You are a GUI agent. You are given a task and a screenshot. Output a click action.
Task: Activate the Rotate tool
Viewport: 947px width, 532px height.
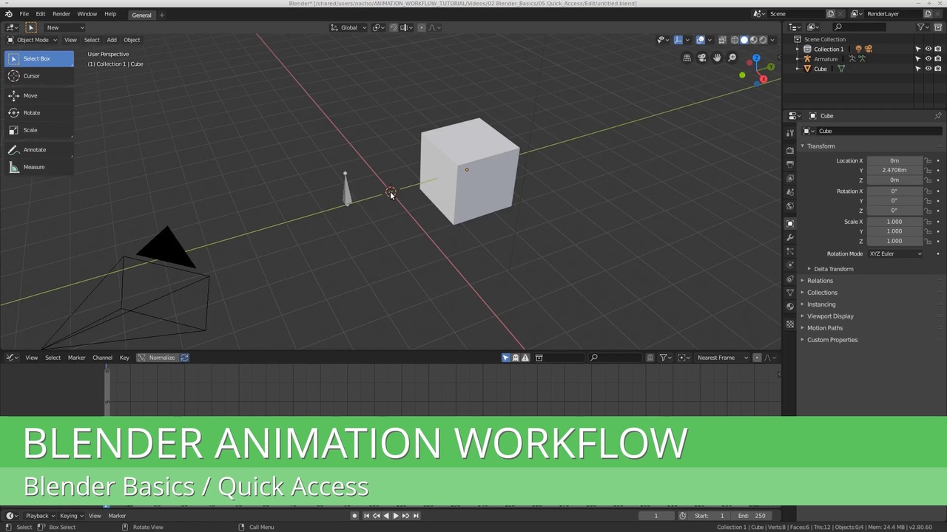pyautogui.click(x=38, y=112)
